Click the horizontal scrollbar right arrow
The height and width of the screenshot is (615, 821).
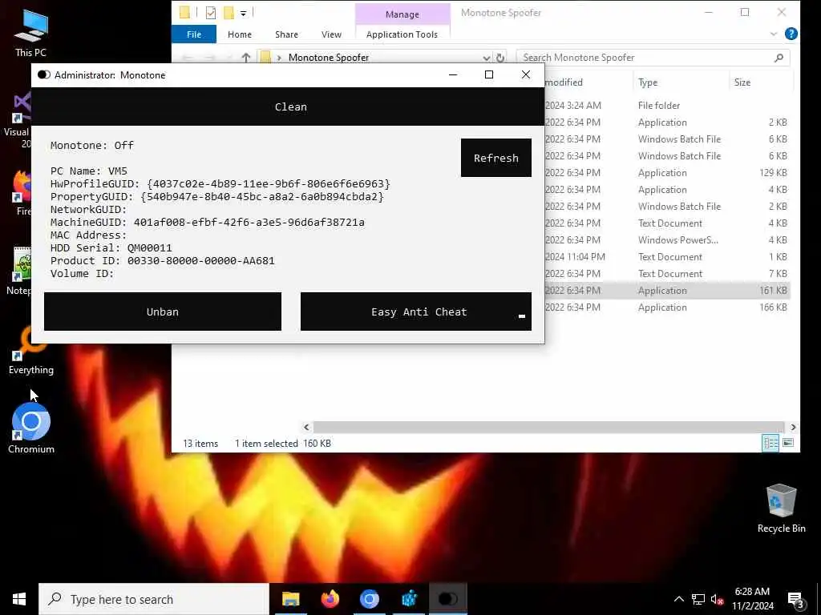[x=793, y=428]
